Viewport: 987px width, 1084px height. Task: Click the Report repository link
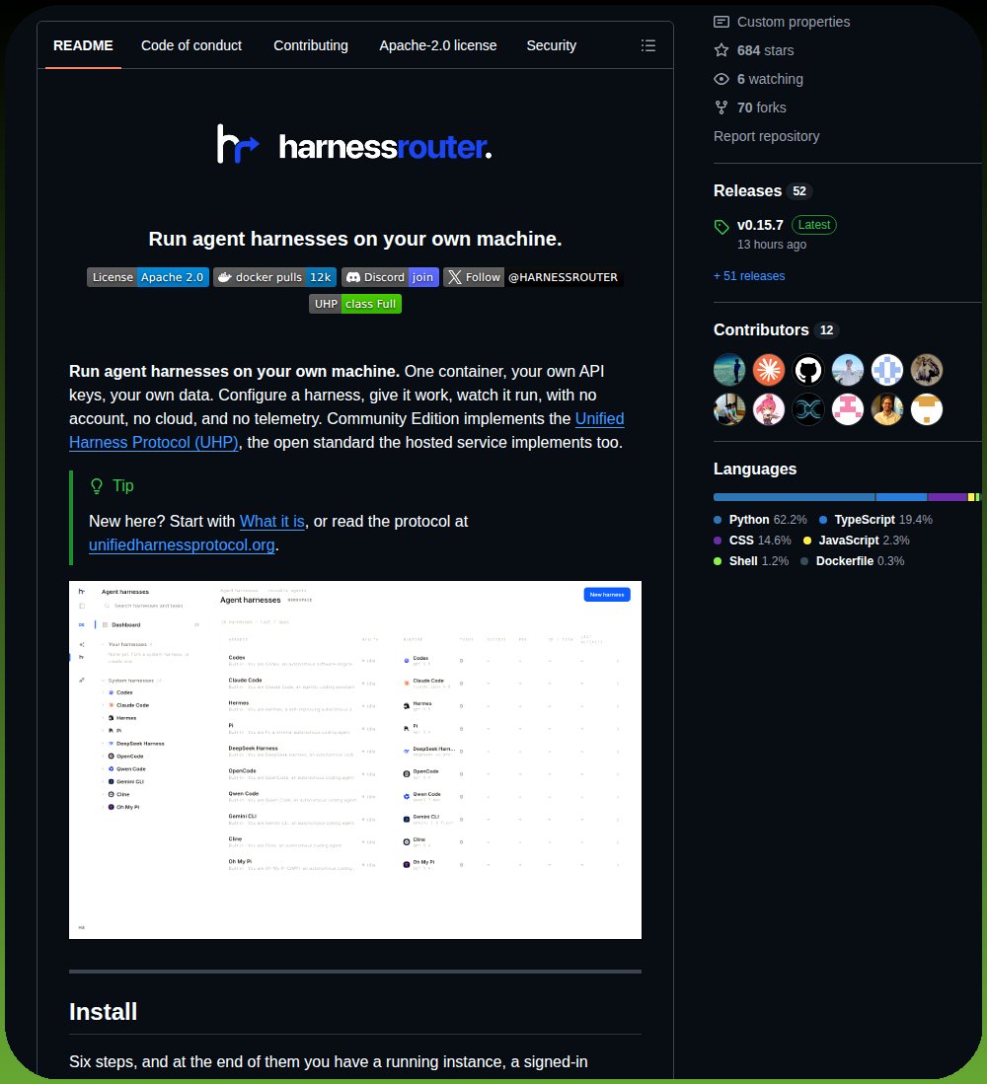click(766, 136)
